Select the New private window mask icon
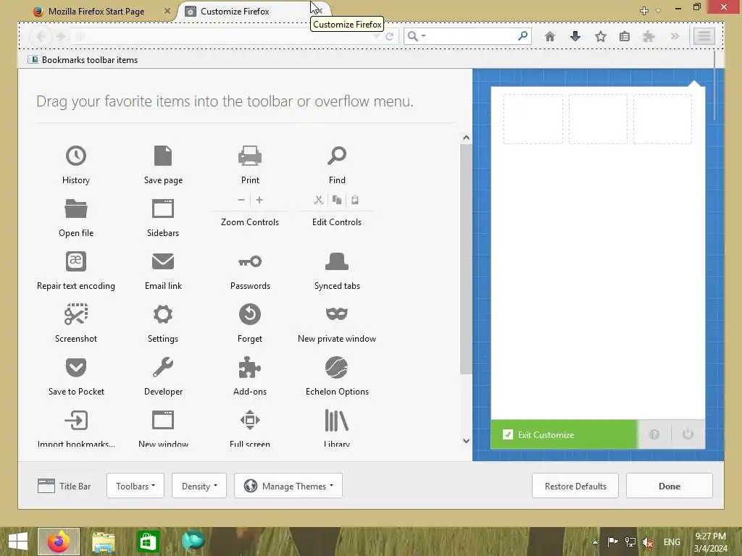742x556 pixels. pos(337,313)
